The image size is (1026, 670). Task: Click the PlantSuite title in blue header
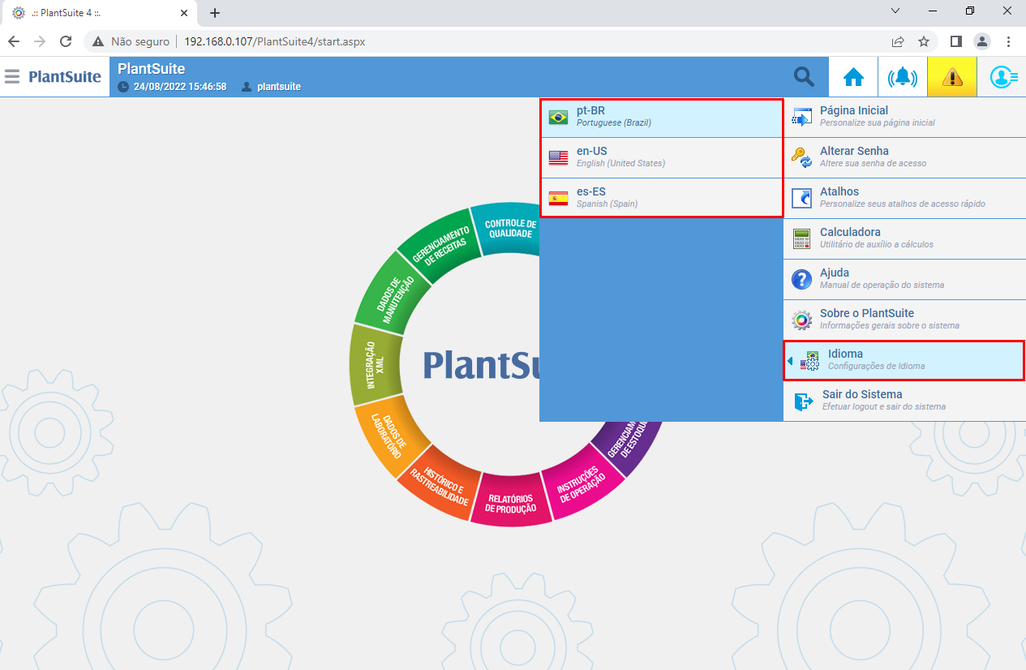(x=152, y=69)
